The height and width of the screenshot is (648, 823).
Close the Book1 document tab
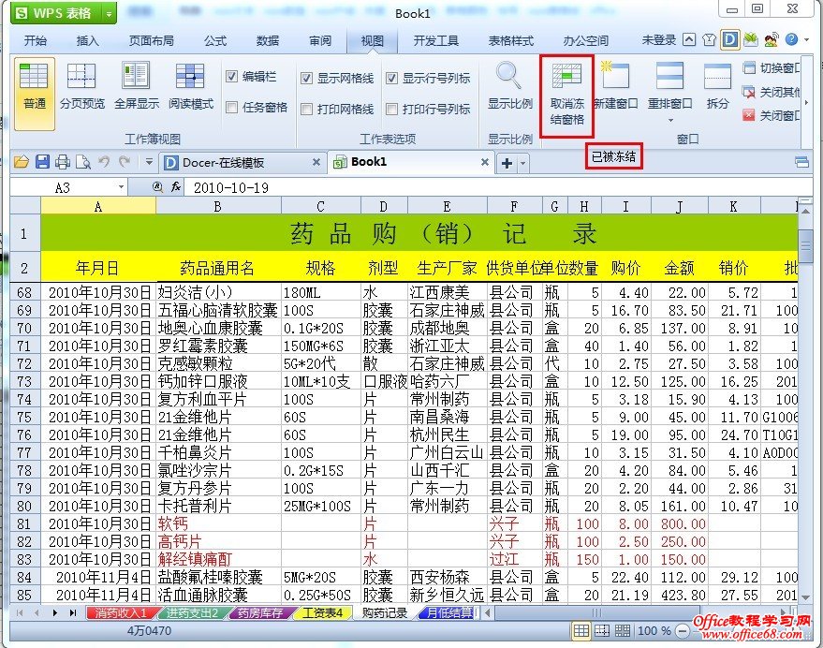tap(484, 162)
